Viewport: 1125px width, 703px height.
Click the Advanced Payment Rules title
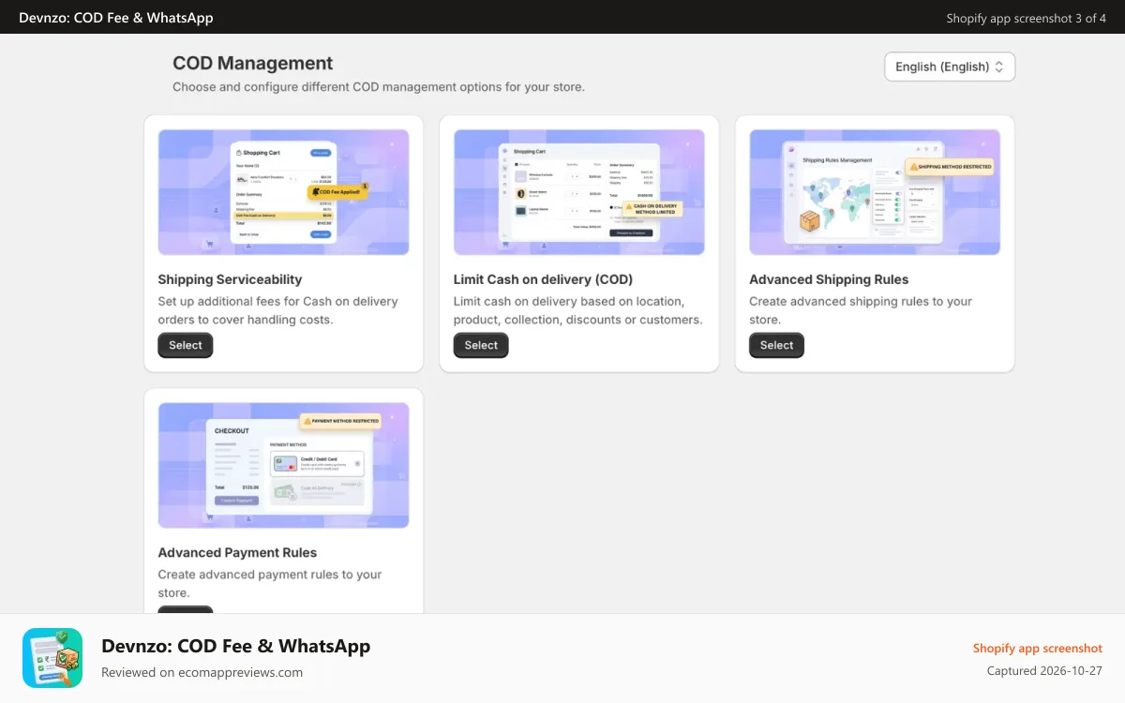pos(237,552)
